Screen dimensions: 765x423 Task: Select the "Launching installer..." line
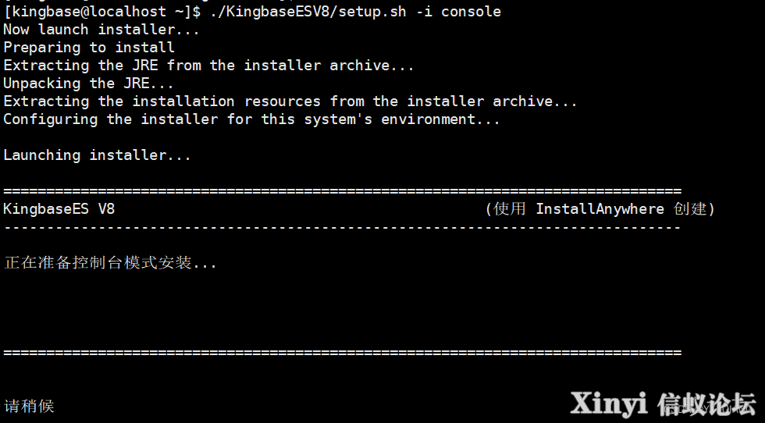pyautogui.click(x=97, y=155)
